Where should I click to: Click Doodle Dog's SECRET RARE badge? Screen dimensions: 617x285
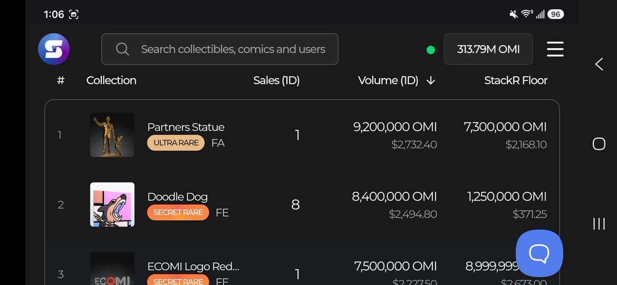[178, 212]
